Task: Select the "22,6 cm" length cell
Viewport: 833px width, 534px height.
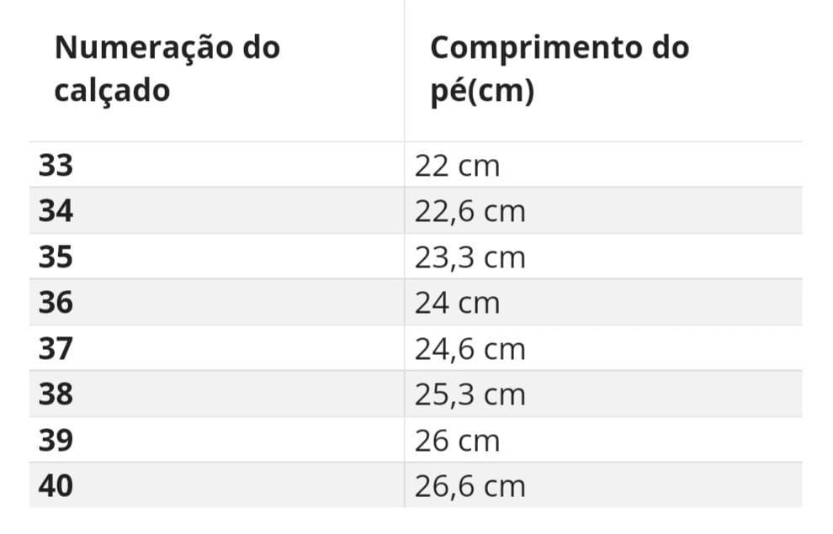Action: point(470,211)
